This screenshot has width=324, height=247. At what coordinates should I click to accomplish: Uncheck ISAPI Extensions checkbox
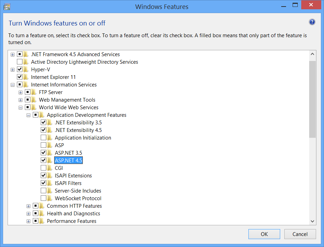pyautogui.click(x=43, y=175)
